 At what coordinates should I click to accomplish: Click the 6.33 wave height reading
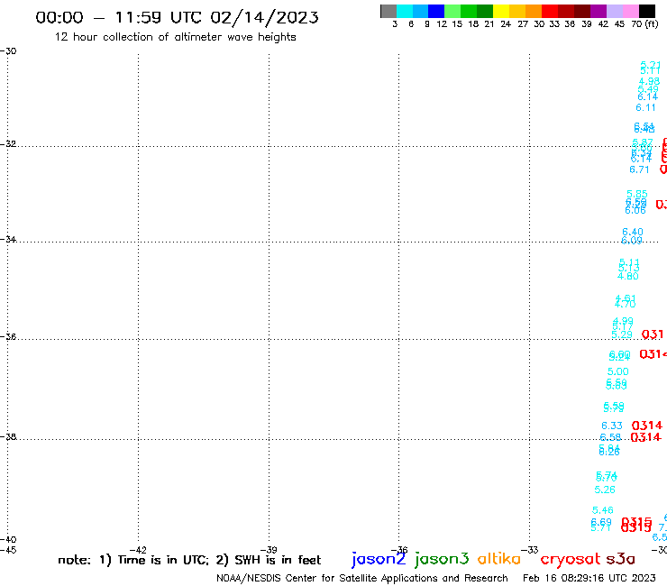pyautogui.click(x=612, y=426)
